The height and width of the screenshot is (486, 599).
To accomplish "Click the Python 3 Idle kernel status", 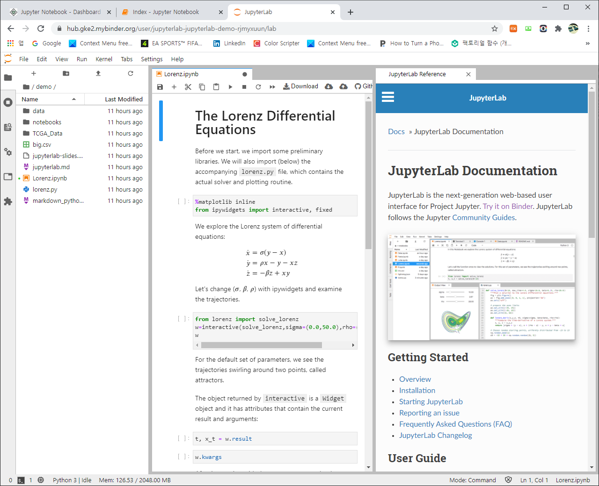I will (72, 480).
